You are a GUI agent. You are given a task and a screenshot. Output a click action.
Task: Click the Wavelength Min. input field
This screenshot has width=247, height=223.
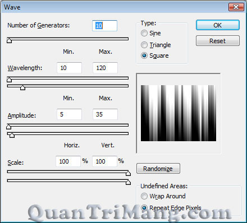click(69, 68)
